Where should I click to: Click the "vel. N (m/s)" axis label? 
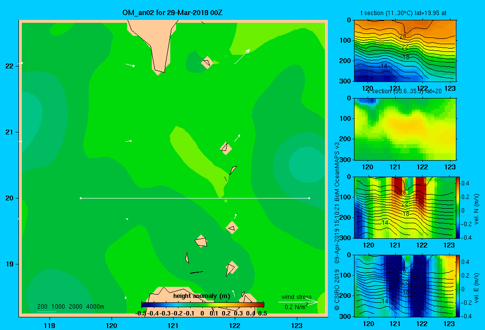coord(476,209)
